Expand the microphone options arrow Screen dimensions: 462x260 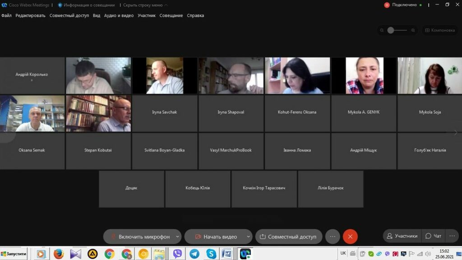point(178,237)
